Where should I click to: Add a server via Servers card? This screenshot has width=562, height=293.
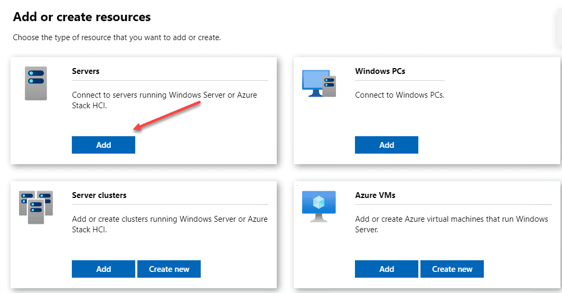104,145
